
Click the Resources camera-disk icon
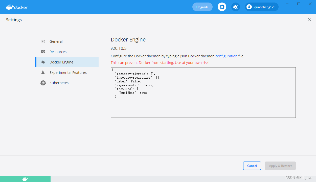pos(43,52)
